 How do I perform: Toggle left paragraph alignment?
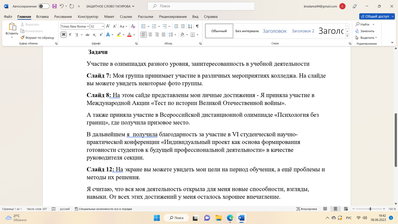144,35
